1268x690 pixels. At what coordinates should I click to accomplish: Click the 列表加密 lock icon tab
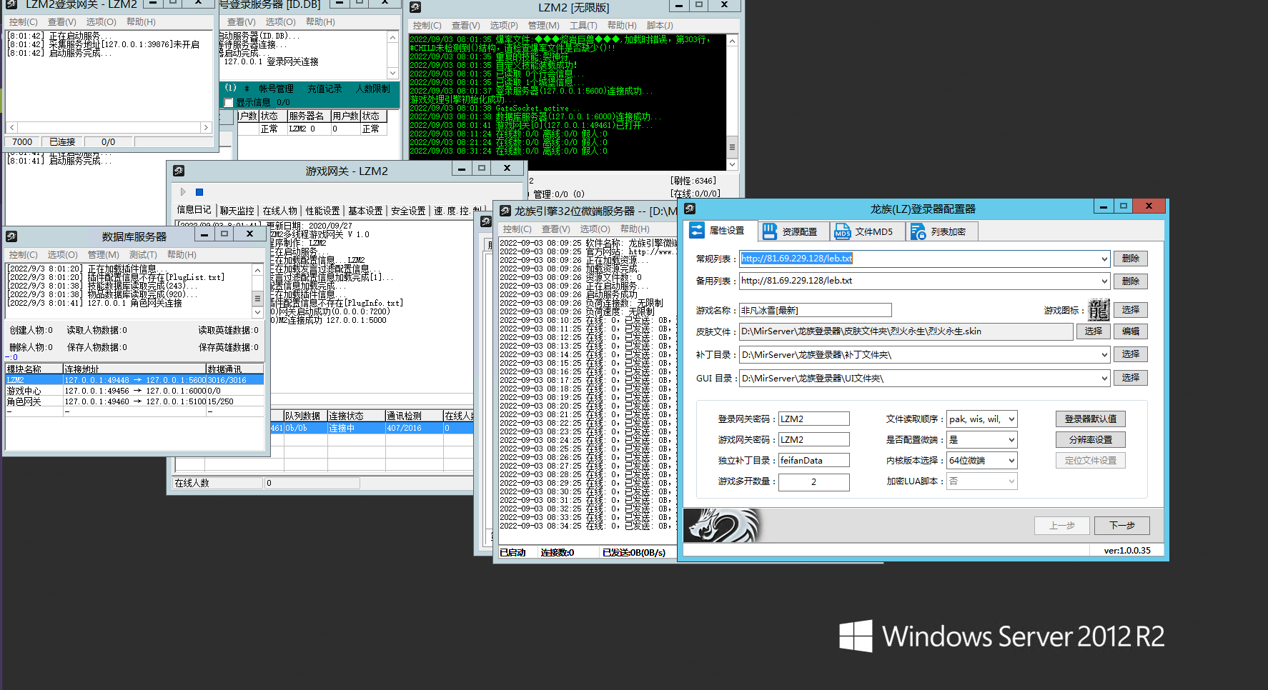pyautogui.click(x=918, y=231)
